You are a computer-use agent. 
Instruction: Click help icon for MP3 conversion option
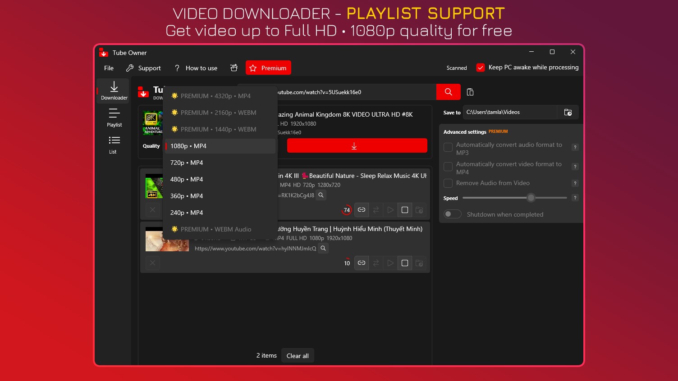(x=575, y=147)
